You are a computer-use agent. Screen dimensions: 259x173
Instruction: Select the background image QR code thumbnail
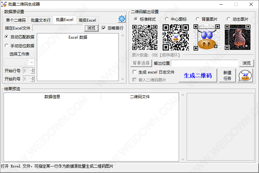(x=207, y=37)
